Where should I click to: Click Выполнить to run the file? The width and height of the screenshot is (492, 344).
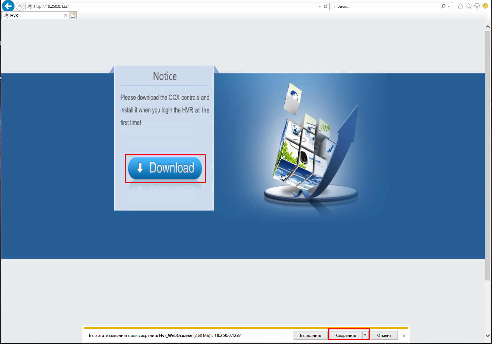pyautogui.click(x=311, y=335)
